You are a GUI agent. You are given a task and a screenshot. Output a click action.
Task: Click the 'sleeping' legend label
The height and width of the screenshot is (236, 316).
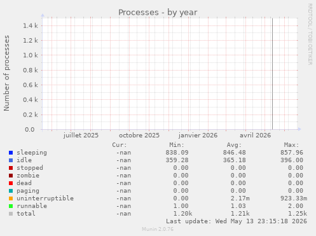(x=32, y=153)
